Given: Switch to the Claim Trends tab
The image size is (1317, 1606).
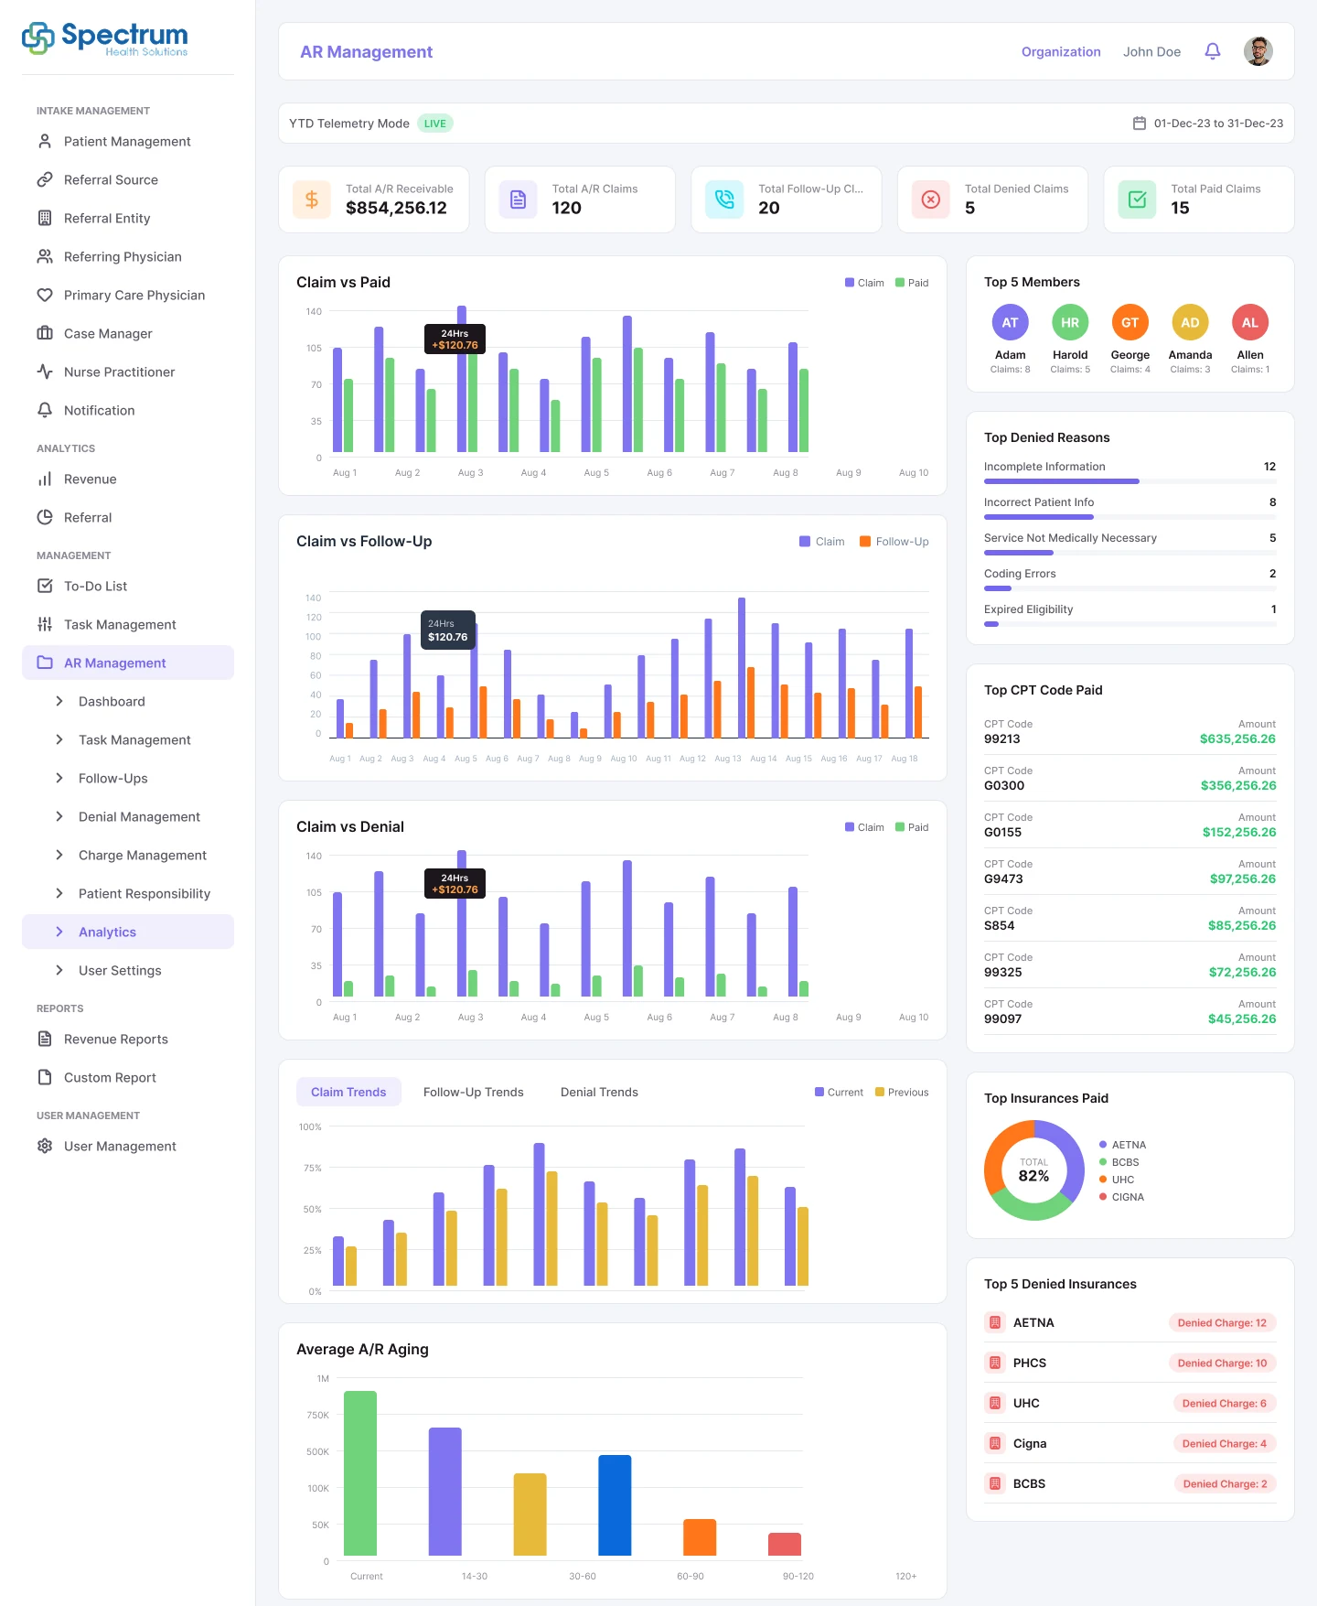Looking at the screenshot, I should [x=348, y=1092].
